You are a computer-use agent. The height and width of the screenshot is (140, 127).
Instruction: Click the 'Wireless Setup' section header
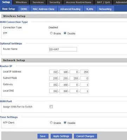(14, 16)
